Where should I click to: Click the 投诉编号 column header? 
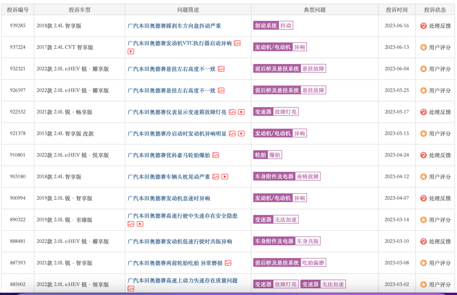click(x=18, y=10)
